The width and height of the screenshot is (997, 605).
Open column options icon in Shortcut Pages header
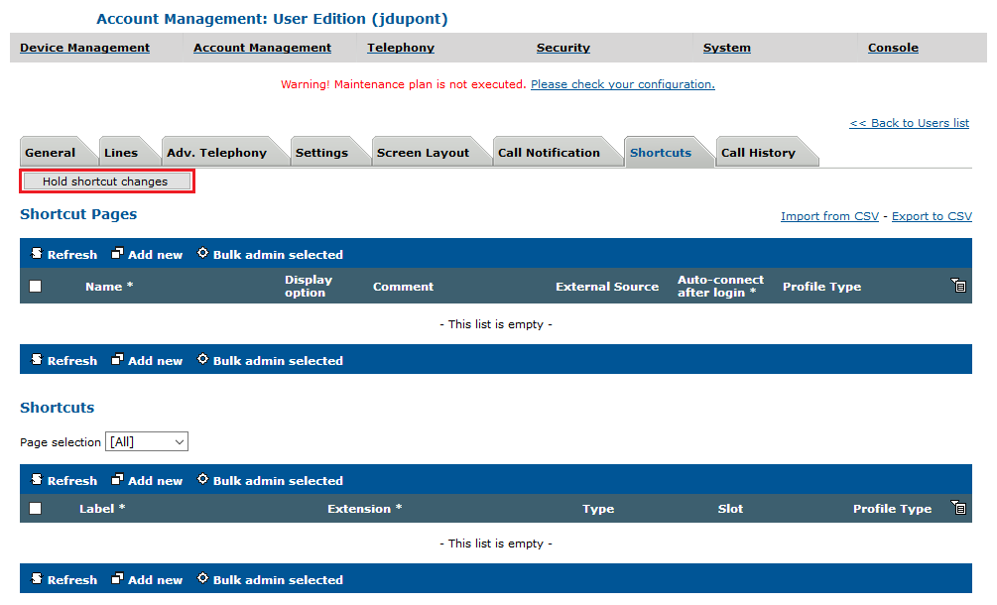point(958,286)
